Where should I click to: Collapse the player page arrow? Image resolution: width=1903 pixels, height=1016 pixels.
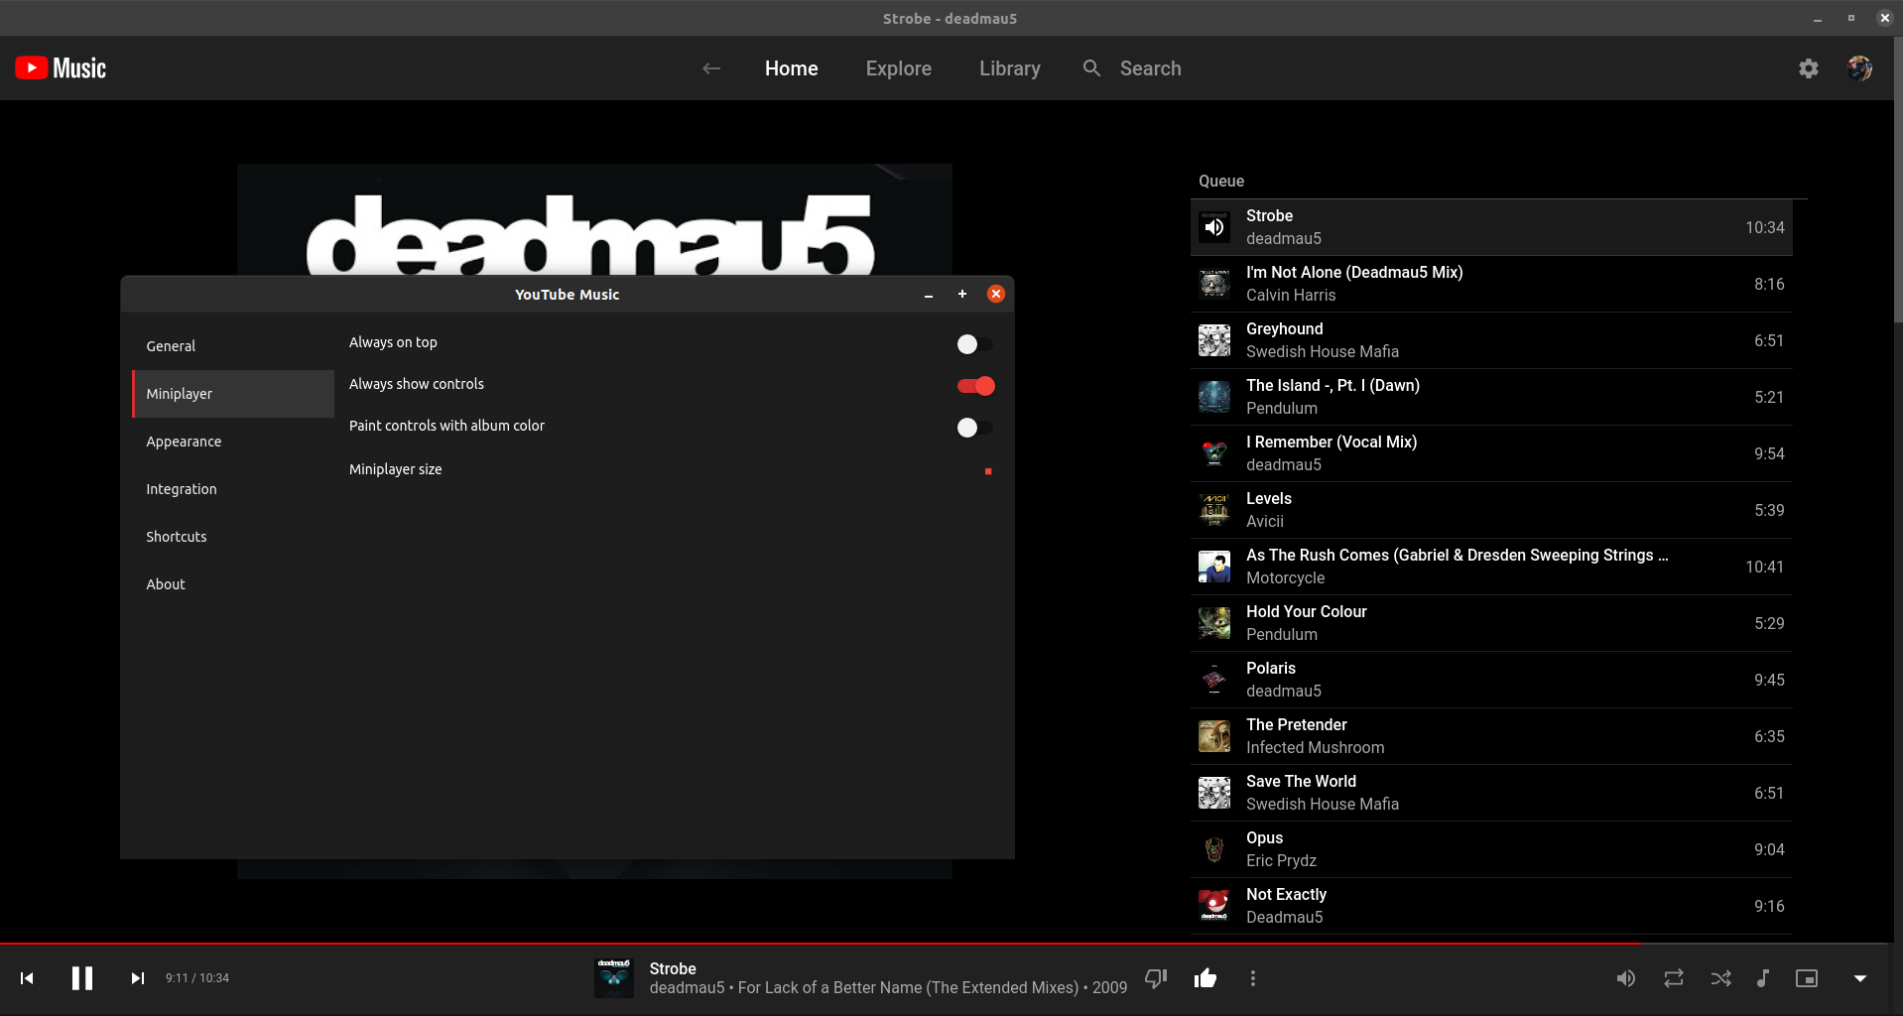(x=1860, y=978)
